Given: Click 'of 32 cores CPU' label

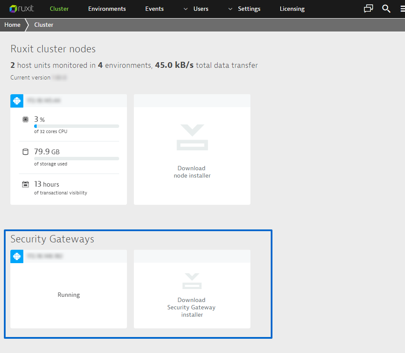Looking at the screenshot, I should click(51, 131).
